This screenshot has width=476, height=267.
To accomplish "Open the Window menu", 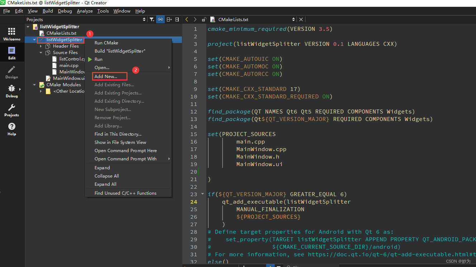I will click(x=122, y=11).
